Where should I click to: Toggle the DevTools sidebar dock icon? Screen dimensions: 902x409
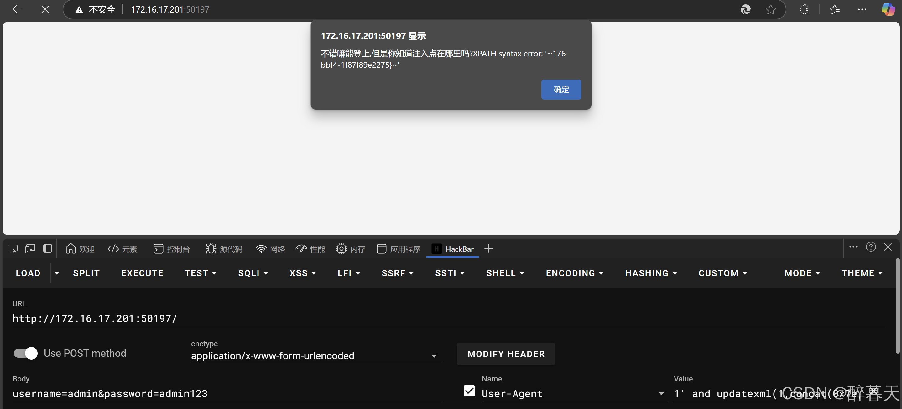48,249
